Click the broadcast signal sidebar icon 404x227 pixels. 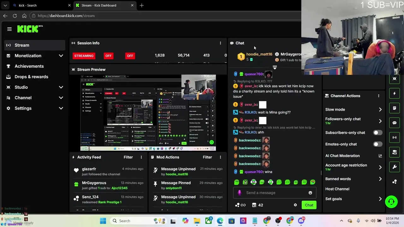coord(395,137)
